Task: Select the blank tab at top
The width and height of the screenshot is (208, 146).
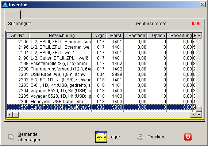Action: pyautogui.click(x=12, y=15)
